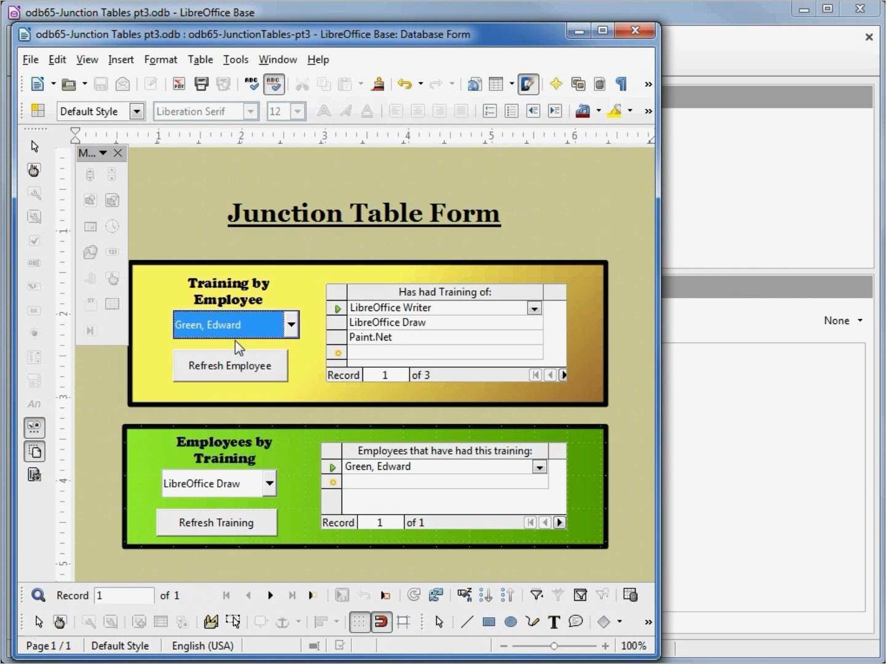Run the Spelling check icon
Viewport: 886px width, 664px height.
point(252,84)
